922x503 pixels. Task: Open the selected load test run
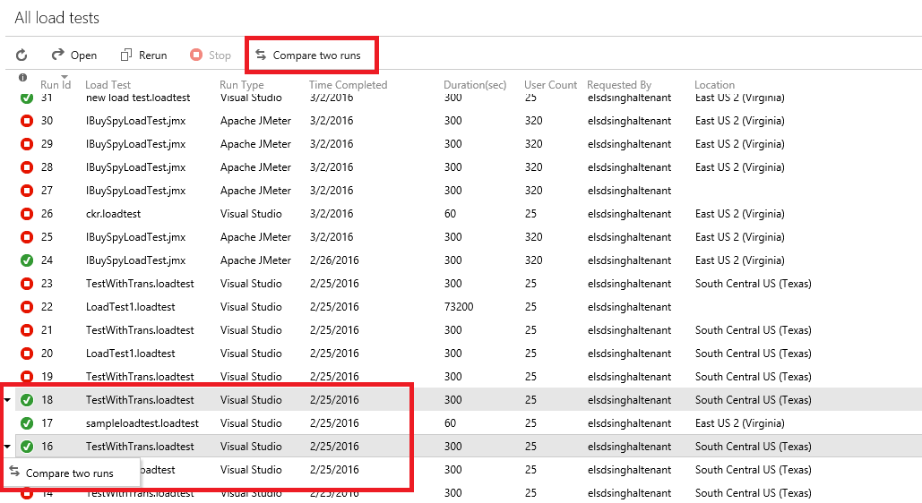pos(74,55)
